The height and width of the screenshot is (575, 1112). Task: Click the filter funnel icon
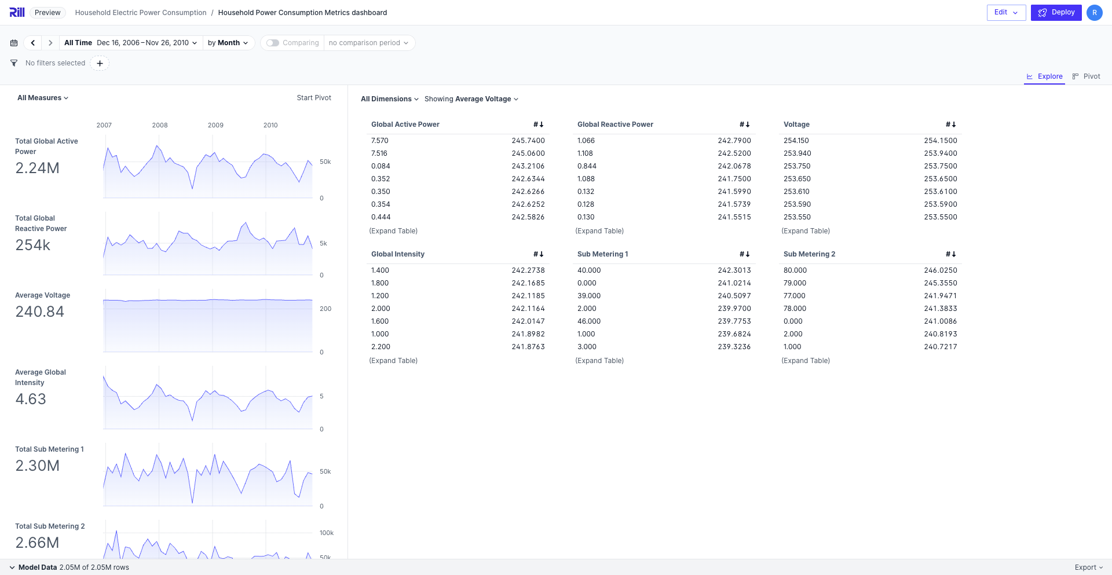[x=14, y=63]
